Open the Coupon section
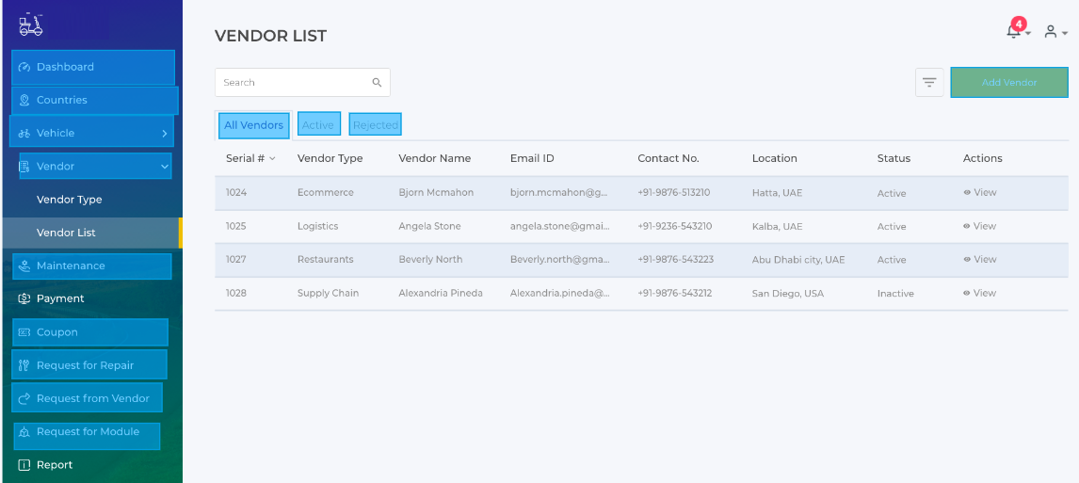The image size is (1079, 483). point(90,332)
